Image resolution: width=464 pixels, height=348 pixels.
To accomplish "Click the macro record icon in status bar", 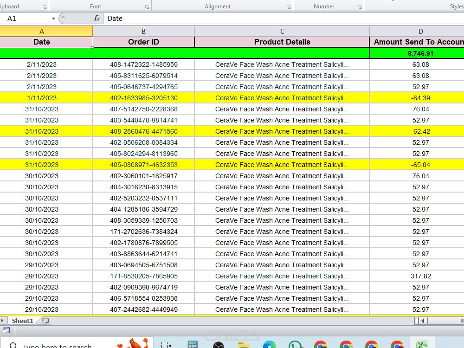I will coord(6,330).
